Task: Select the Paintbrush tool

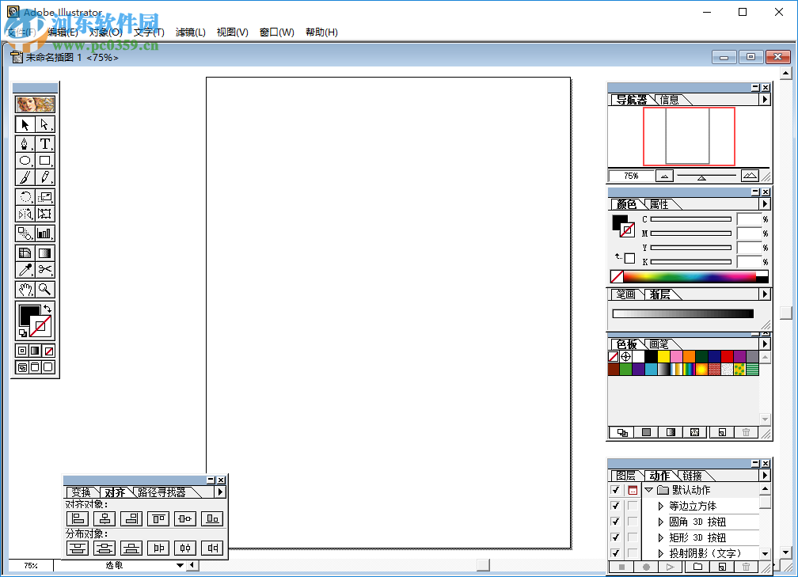Action: click(x=24, y=177)
